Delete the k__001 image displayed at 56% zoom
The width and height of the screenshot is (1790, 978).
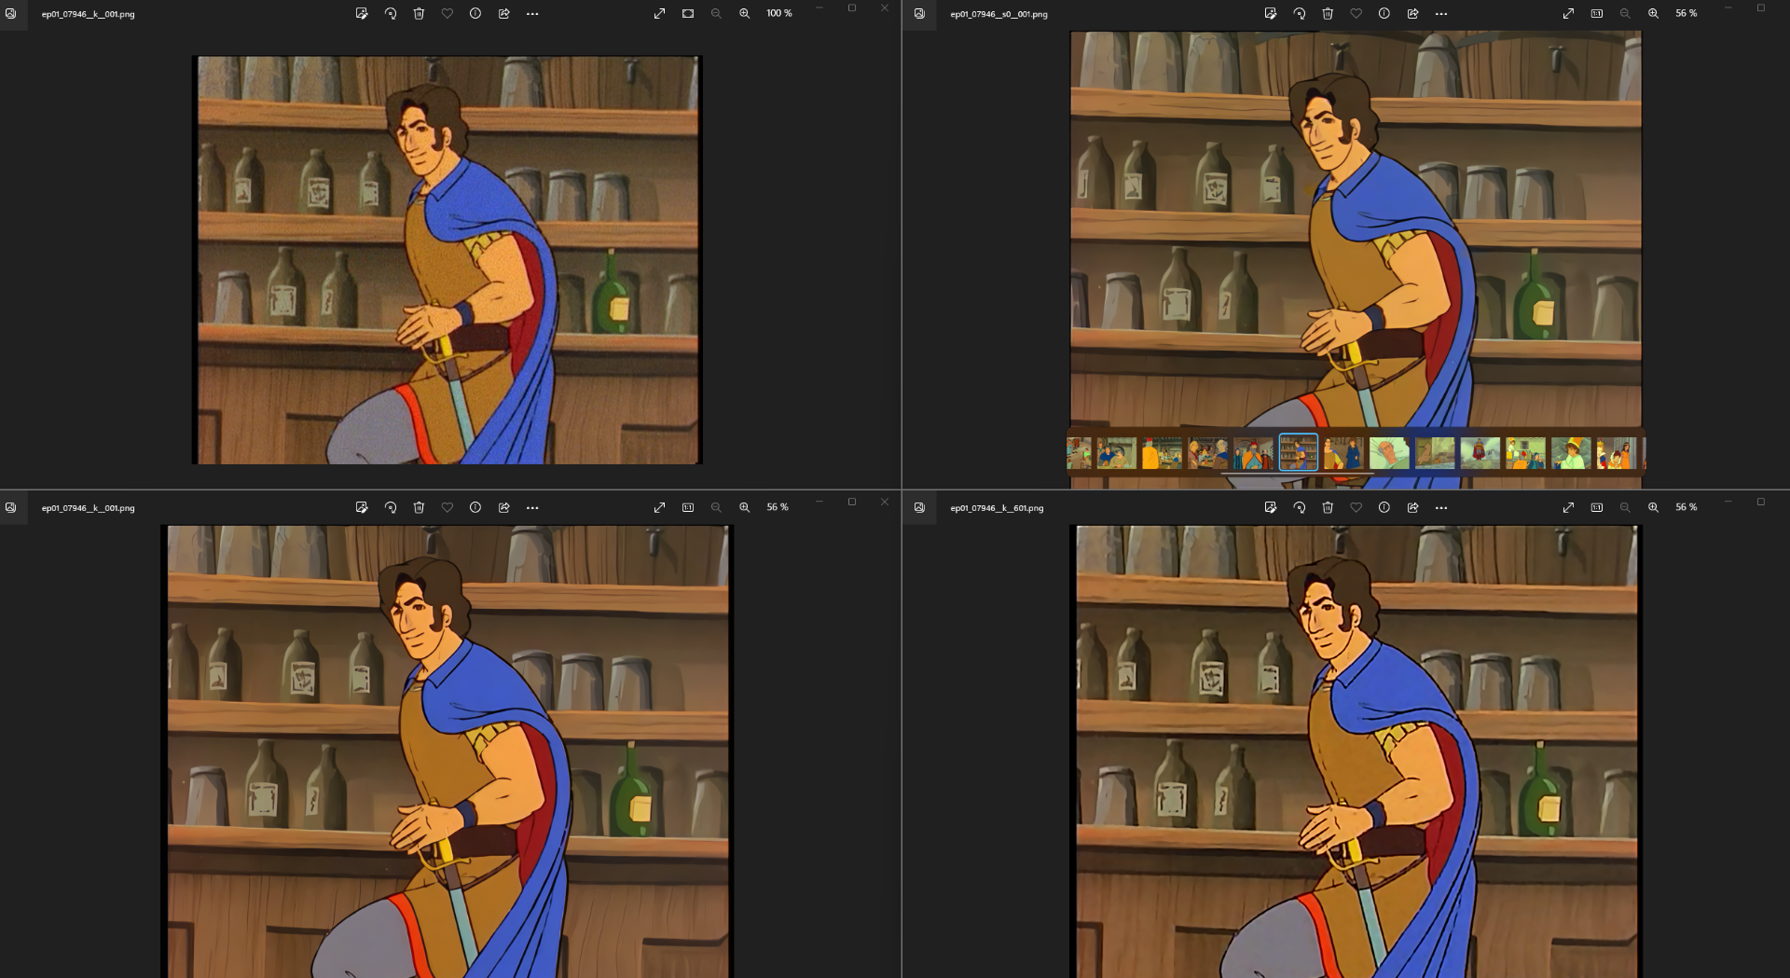(419, 508)
